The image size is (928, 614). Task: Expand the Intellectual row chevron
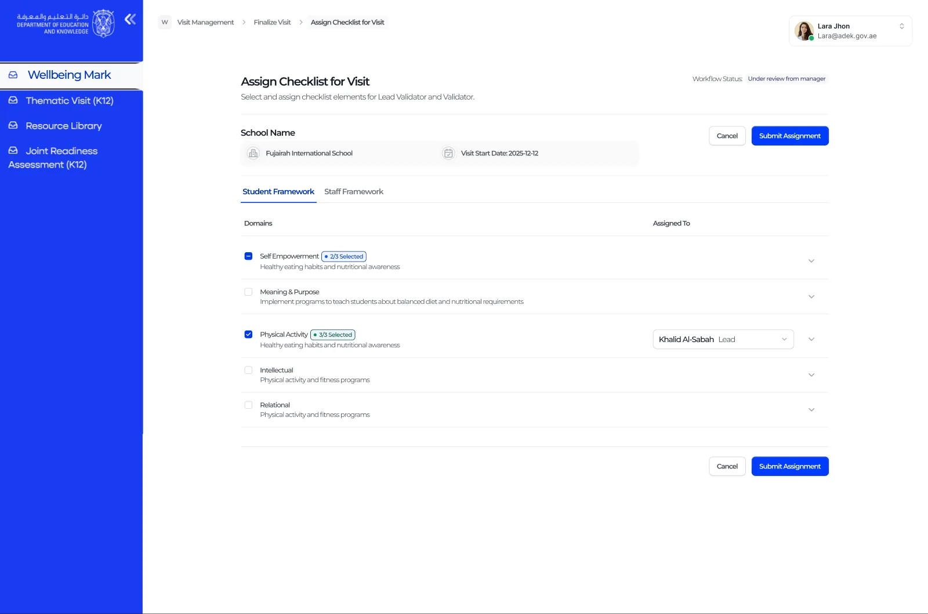coord(811,375)
